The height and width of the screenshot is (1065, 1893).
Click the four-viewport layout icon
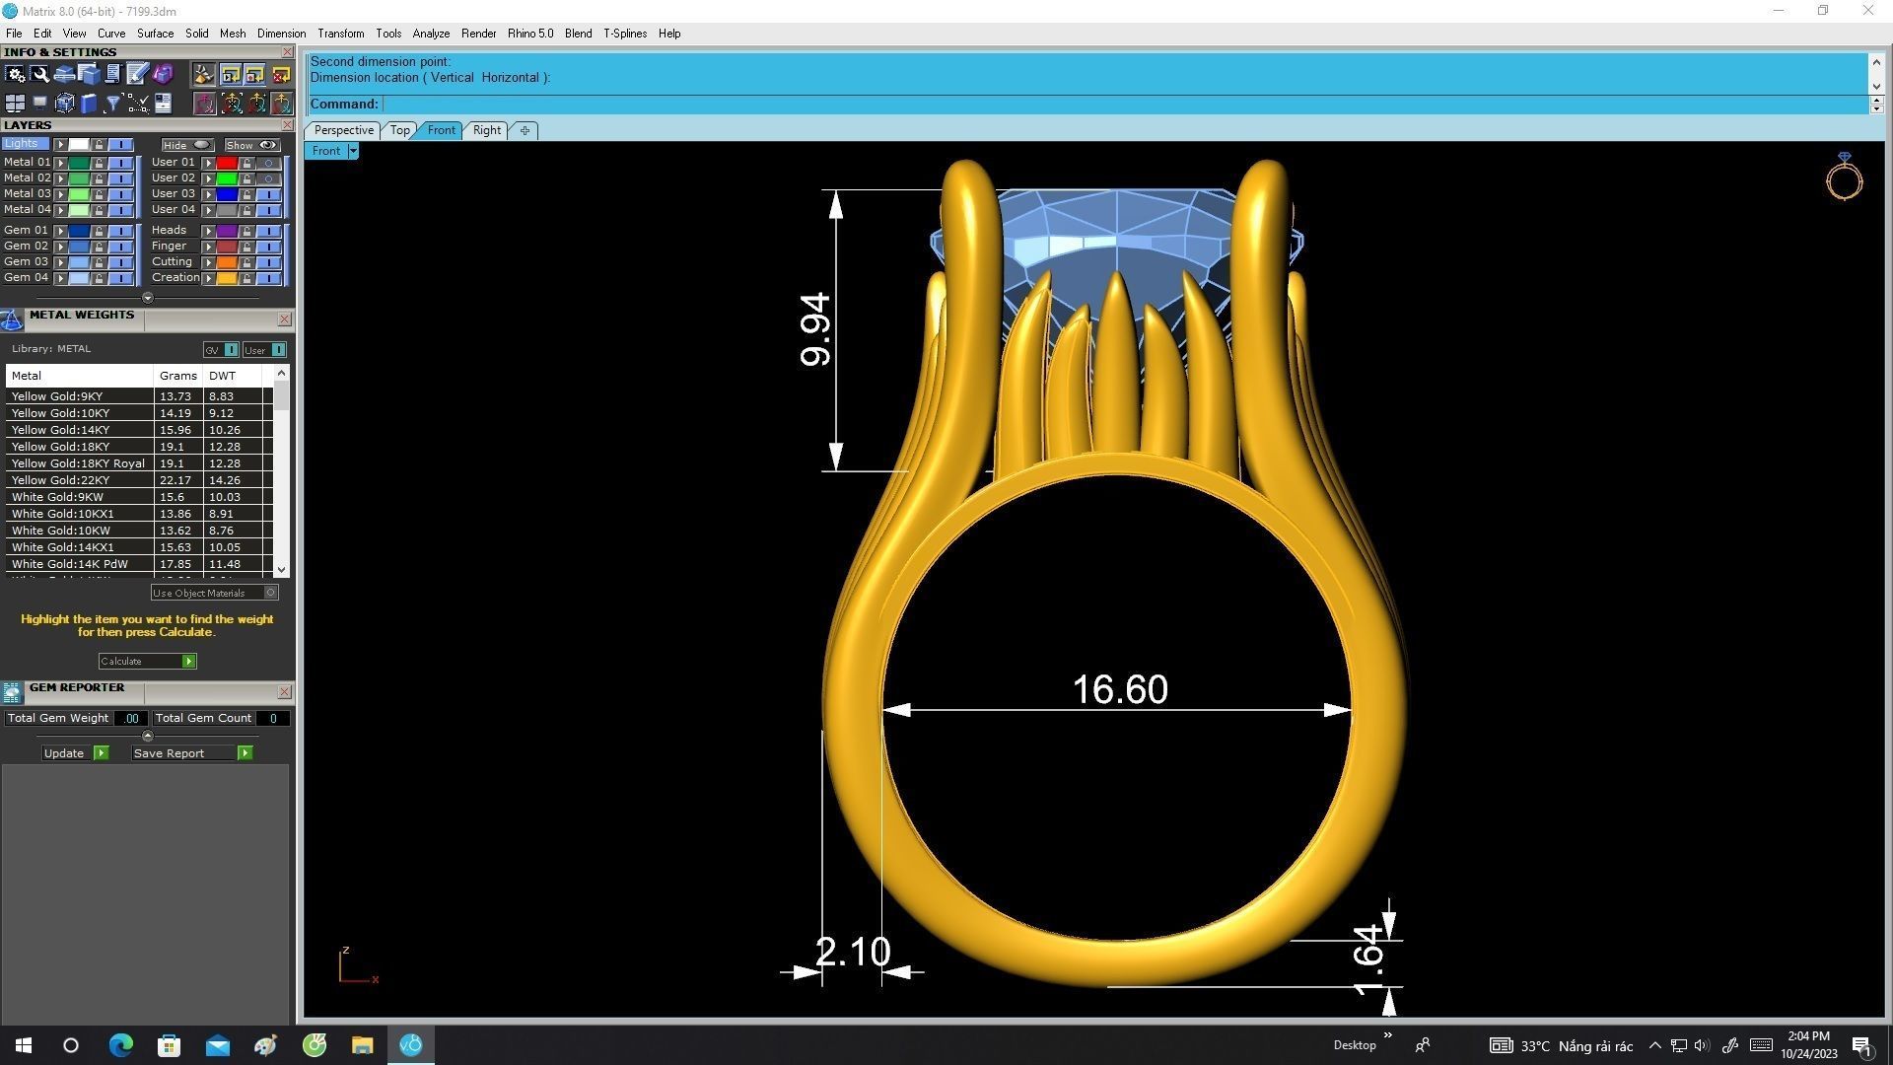coord(15,103)
